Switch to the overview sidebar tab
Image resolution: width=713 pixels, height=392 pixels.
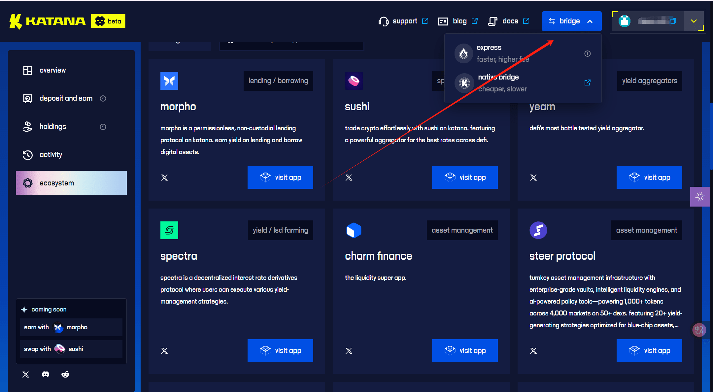click(52, 70)
